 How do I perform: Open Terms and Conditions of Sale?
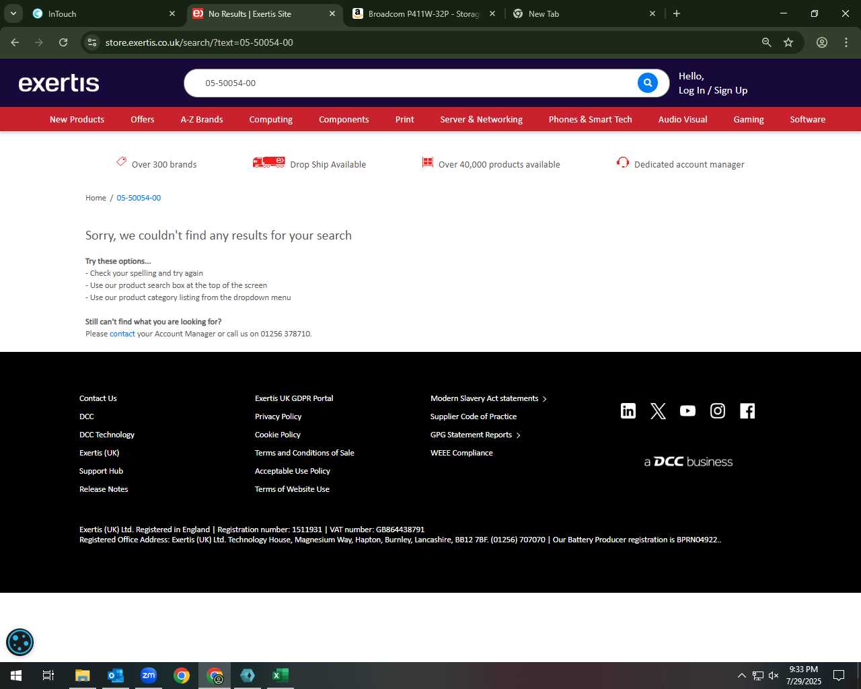pos(304,453)
